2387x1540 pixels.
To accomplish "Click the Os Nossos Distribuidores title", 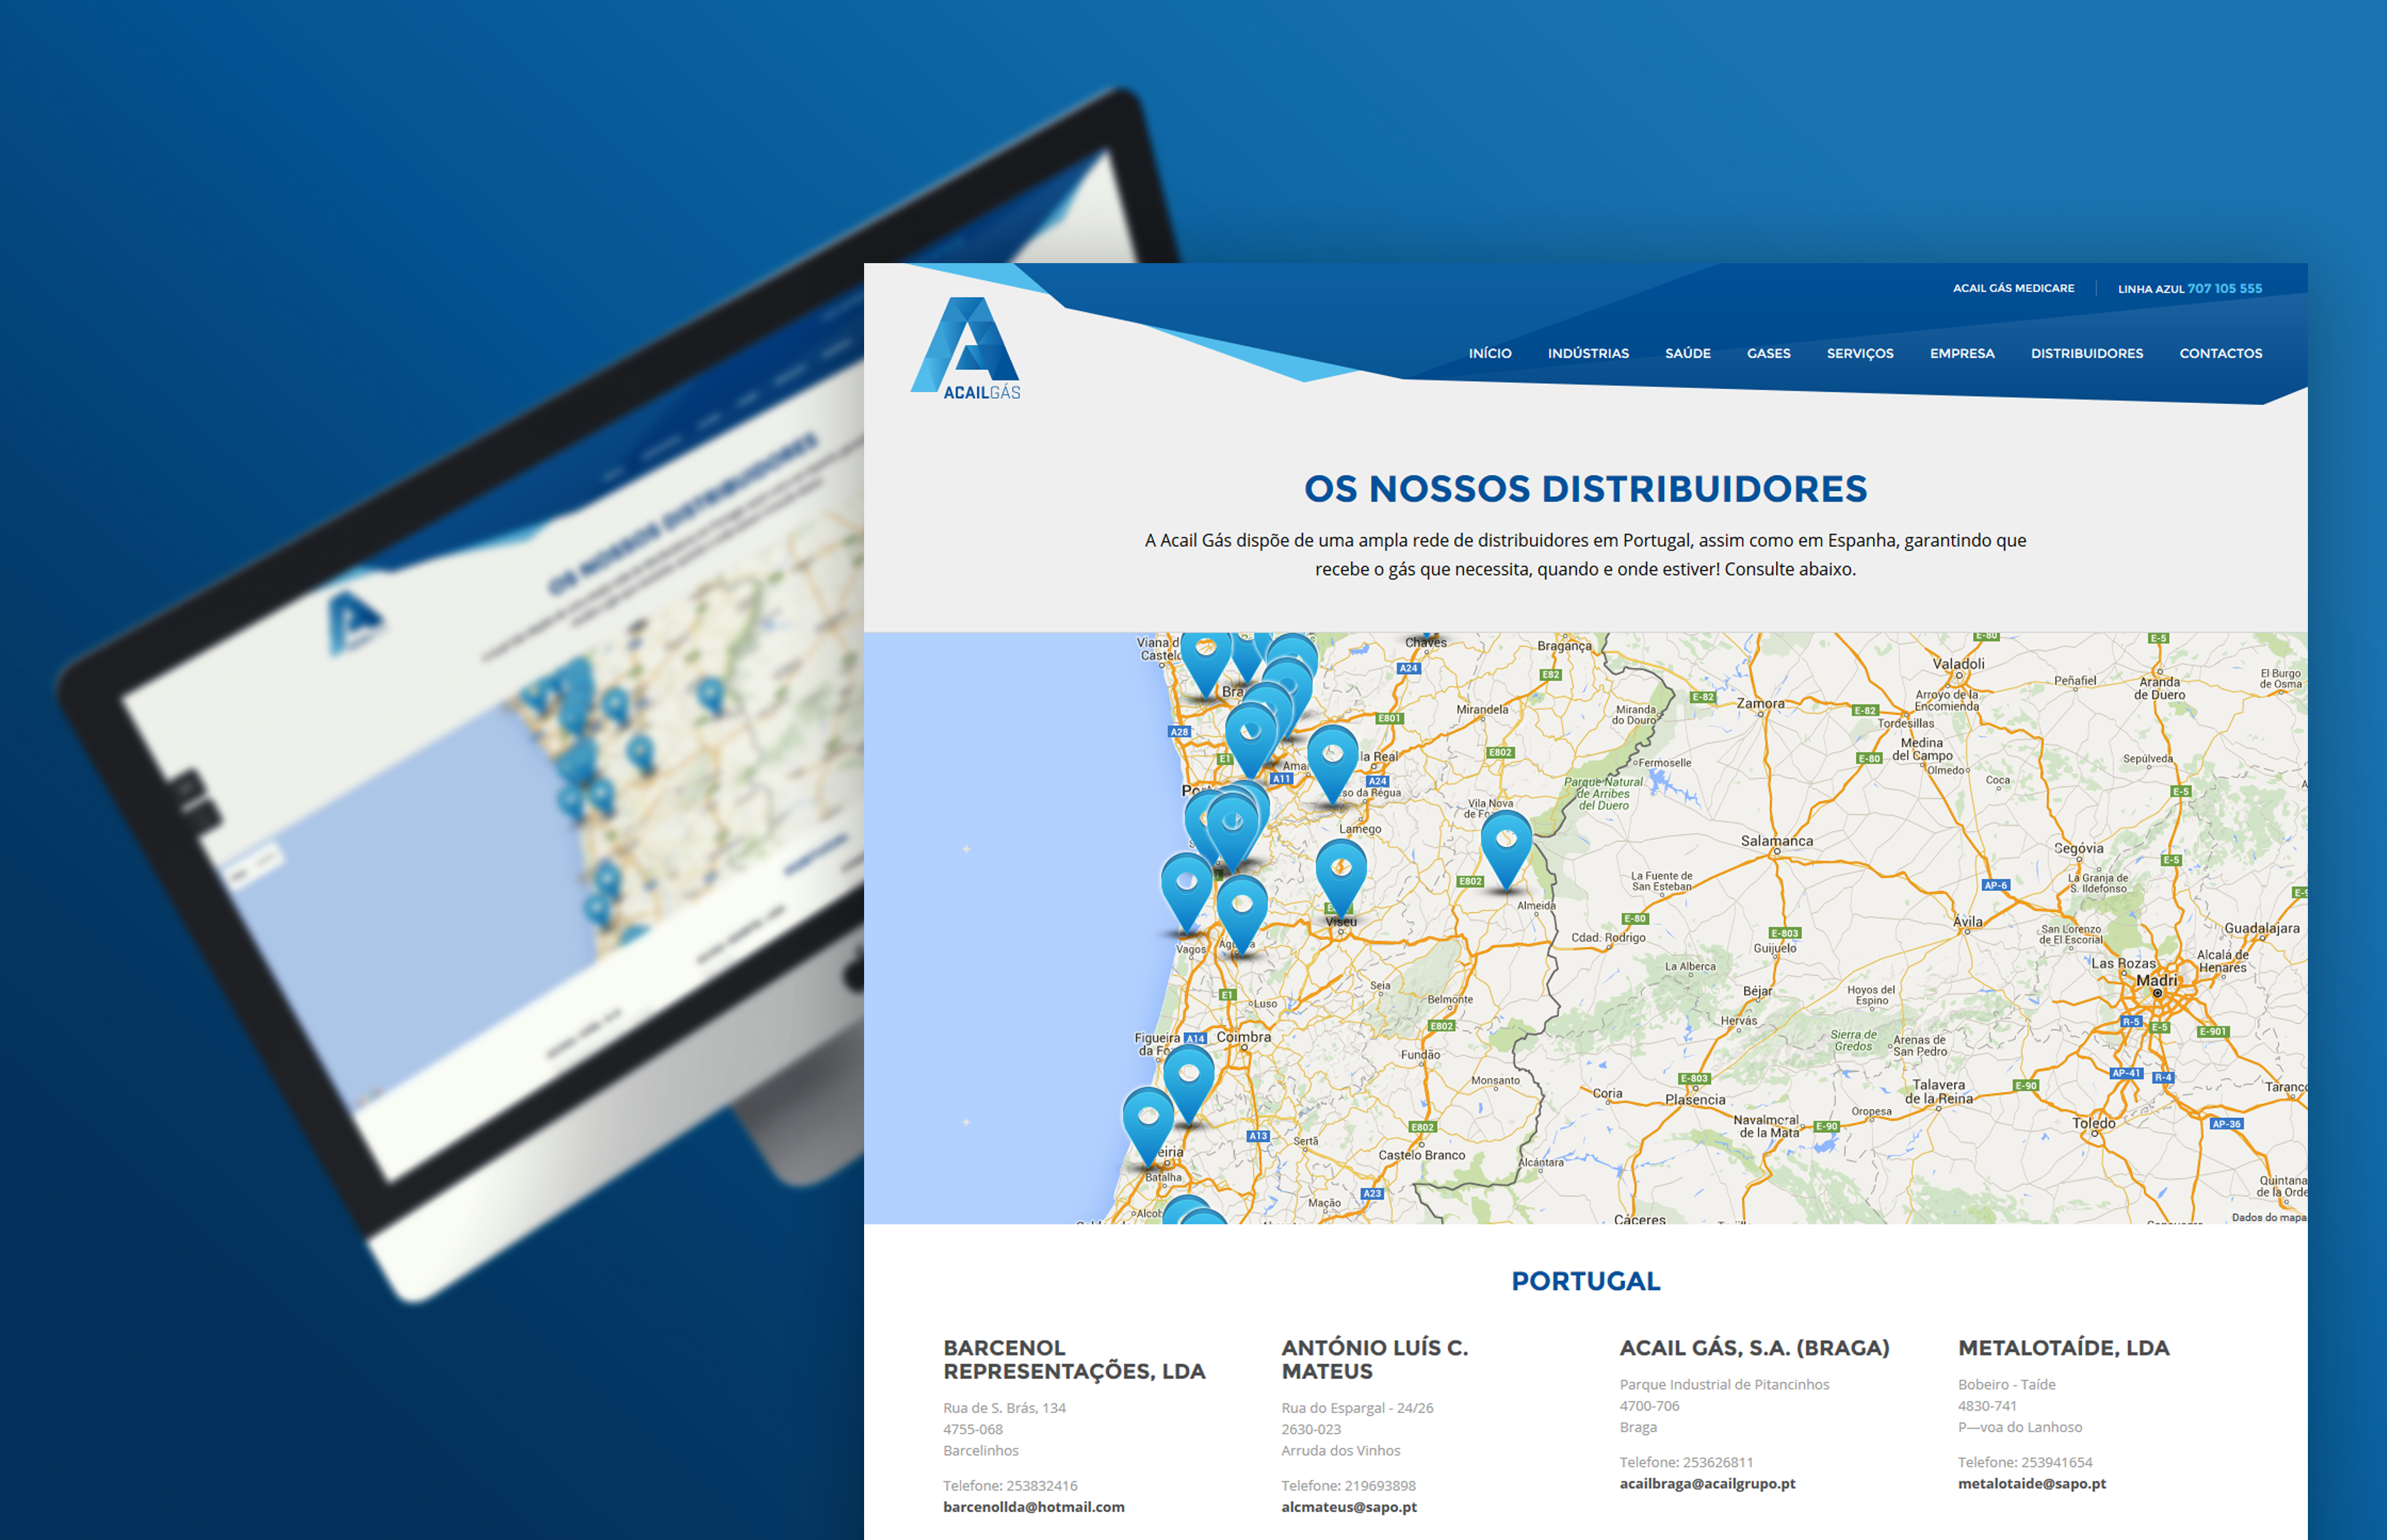I will click(1586, 489).
